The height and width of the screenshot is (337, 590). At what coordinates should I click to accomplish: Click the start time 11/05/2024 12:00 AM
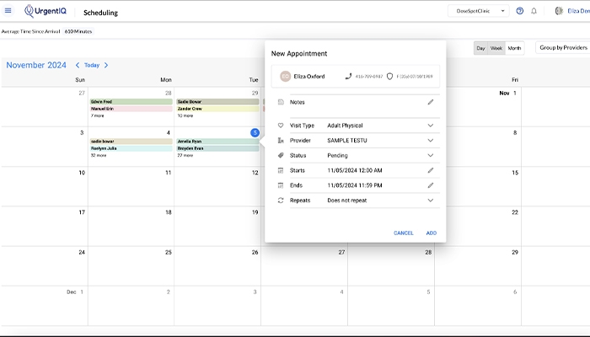355,170
